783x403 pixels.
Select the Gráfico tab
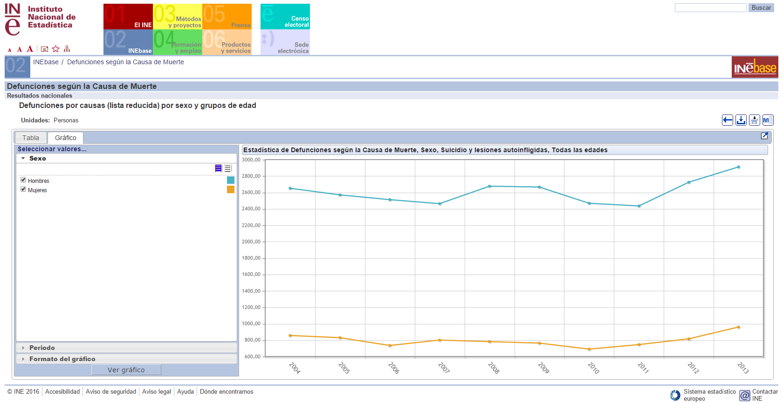[x=66, y=138]
